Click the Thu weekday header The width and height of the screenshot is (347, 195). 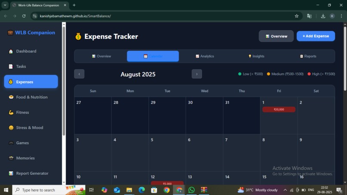tap(242, 91)
